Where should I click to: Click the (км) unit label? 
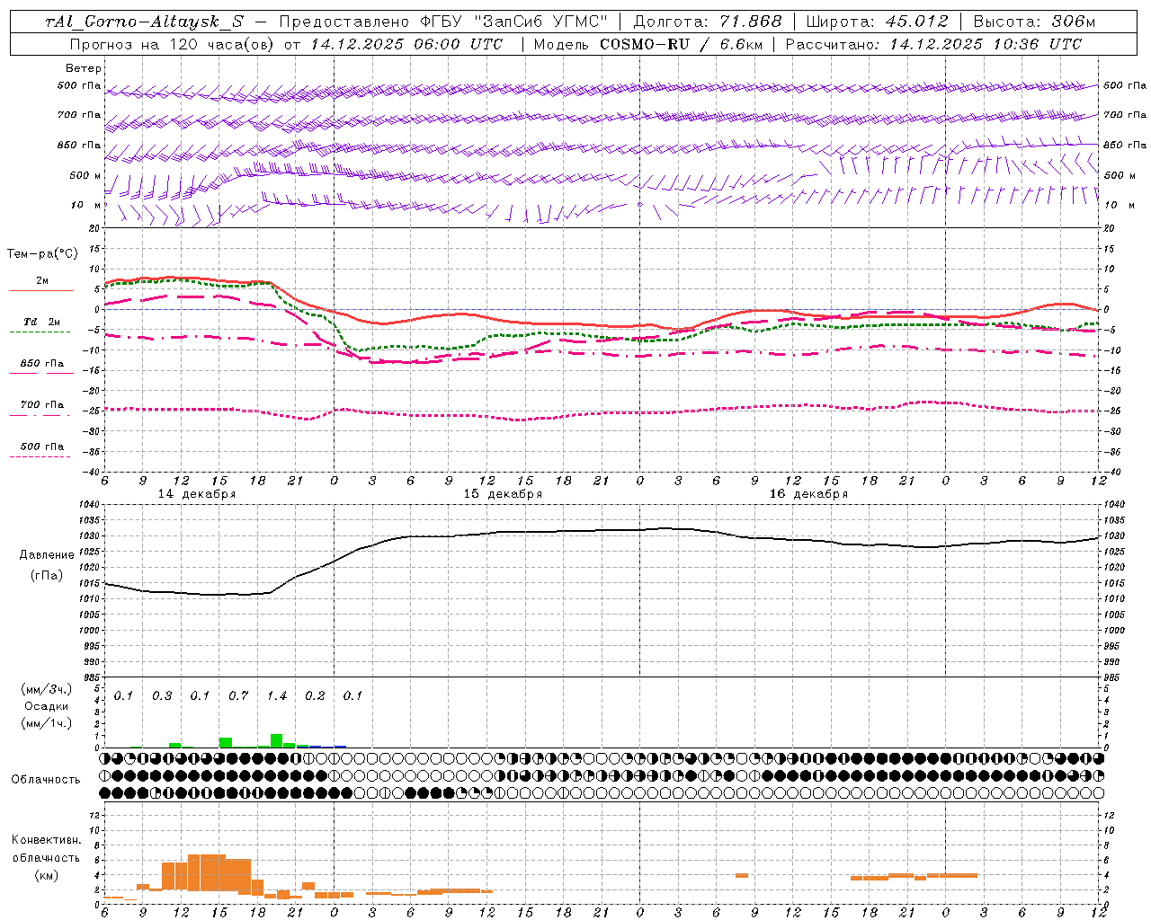[x=46, y=874]
